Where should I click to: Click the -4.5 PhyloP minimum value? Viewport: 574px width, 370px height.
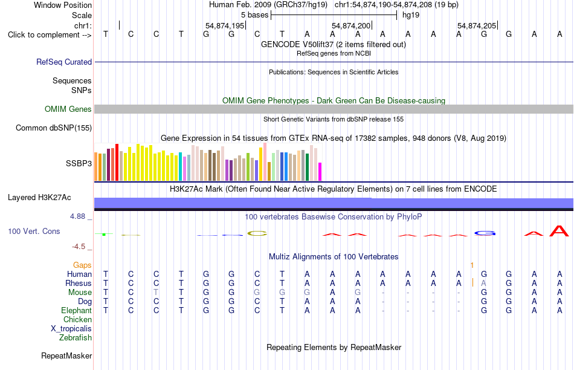coord(79,247)
